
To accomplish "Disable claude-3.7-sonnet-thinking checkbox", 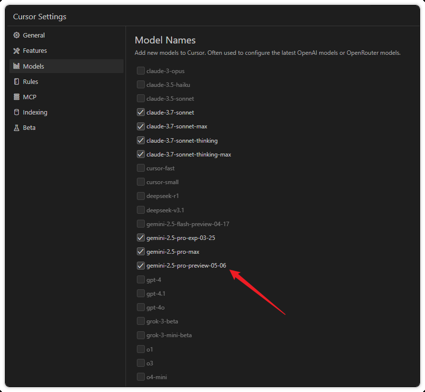I will coord(141,140).
